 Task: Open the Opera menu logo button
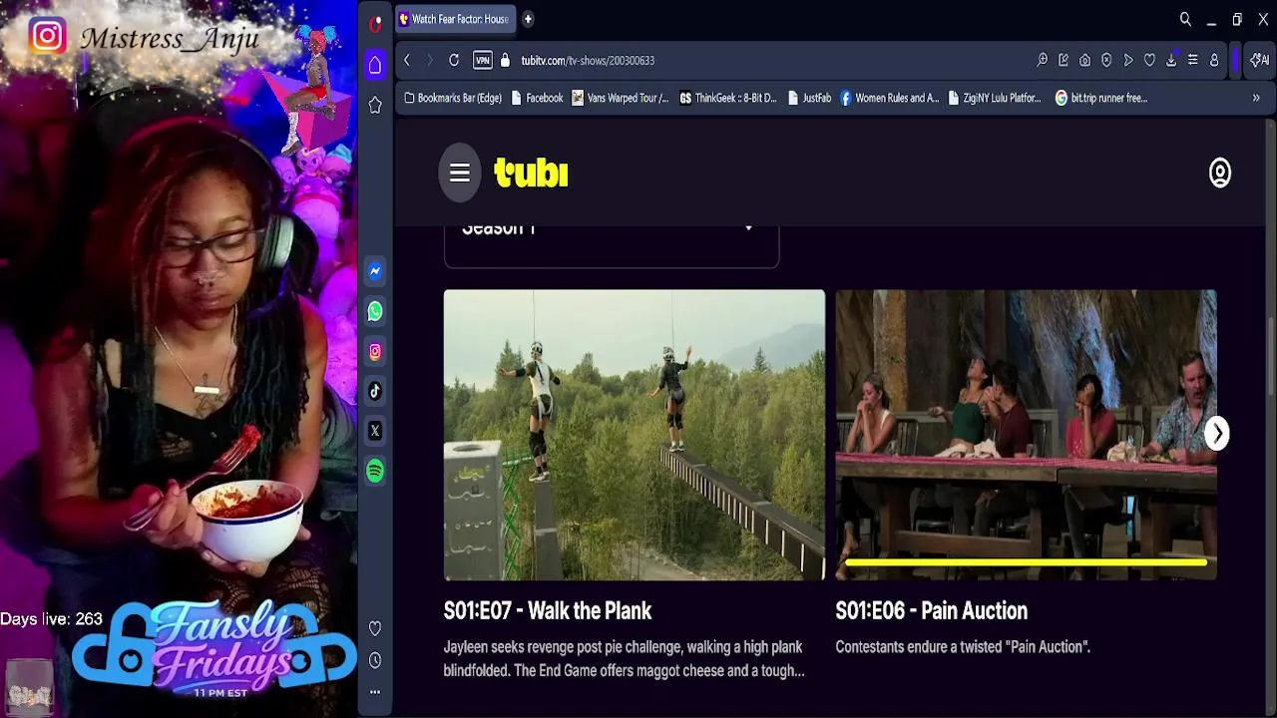(375, 23)
